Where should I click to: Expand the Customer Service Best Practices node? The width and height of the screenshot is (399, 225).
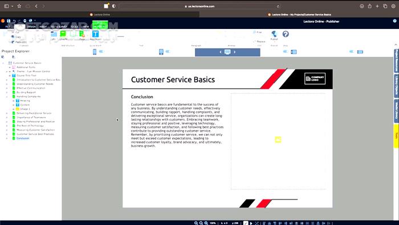(7, 134)
